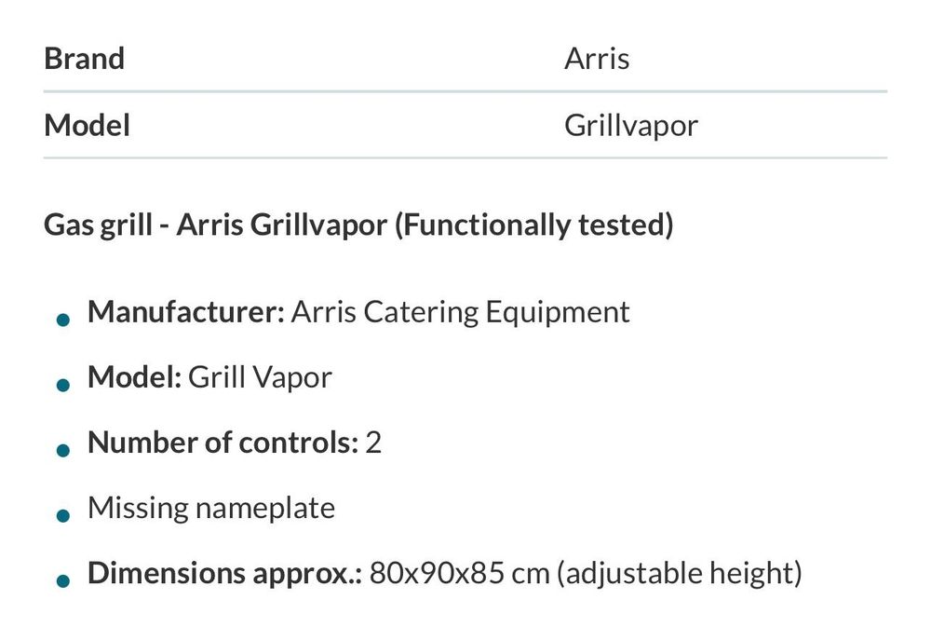Click the Gas grill Arris Grillvapor heading
Image resolution: width=931 pixels, height=627 pixels.
click(358, 225)
